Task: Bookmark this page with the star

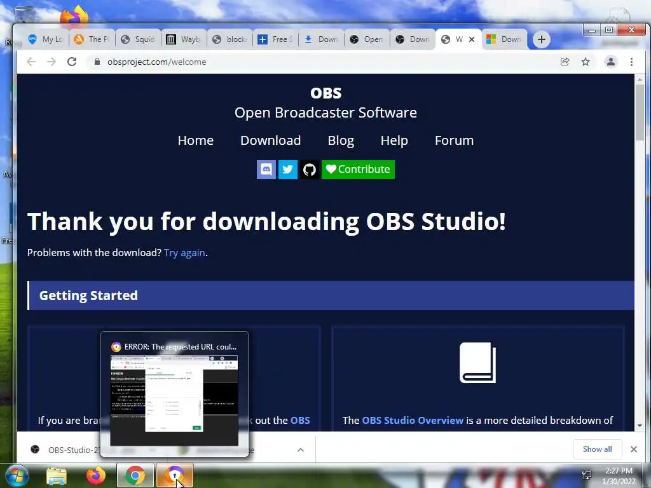Action: 586,62
